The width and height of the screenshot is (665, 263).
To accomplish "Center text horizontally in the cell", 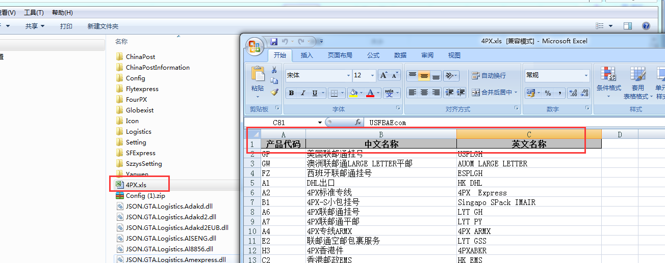I will coord(424,93).
